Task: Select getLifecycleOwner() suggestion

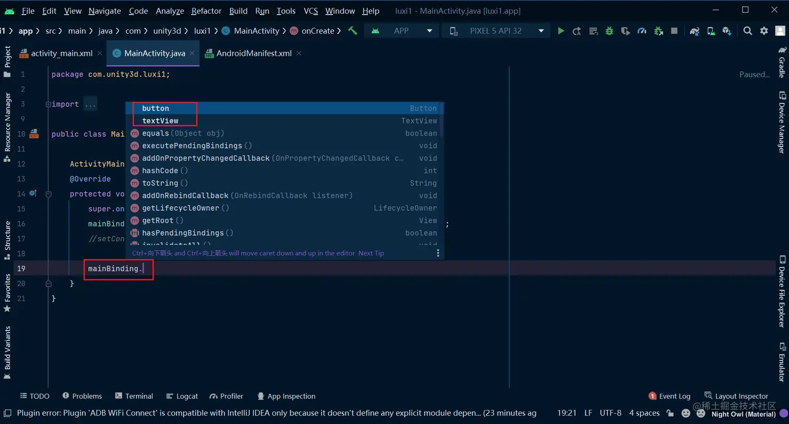Action: point(284,208)
